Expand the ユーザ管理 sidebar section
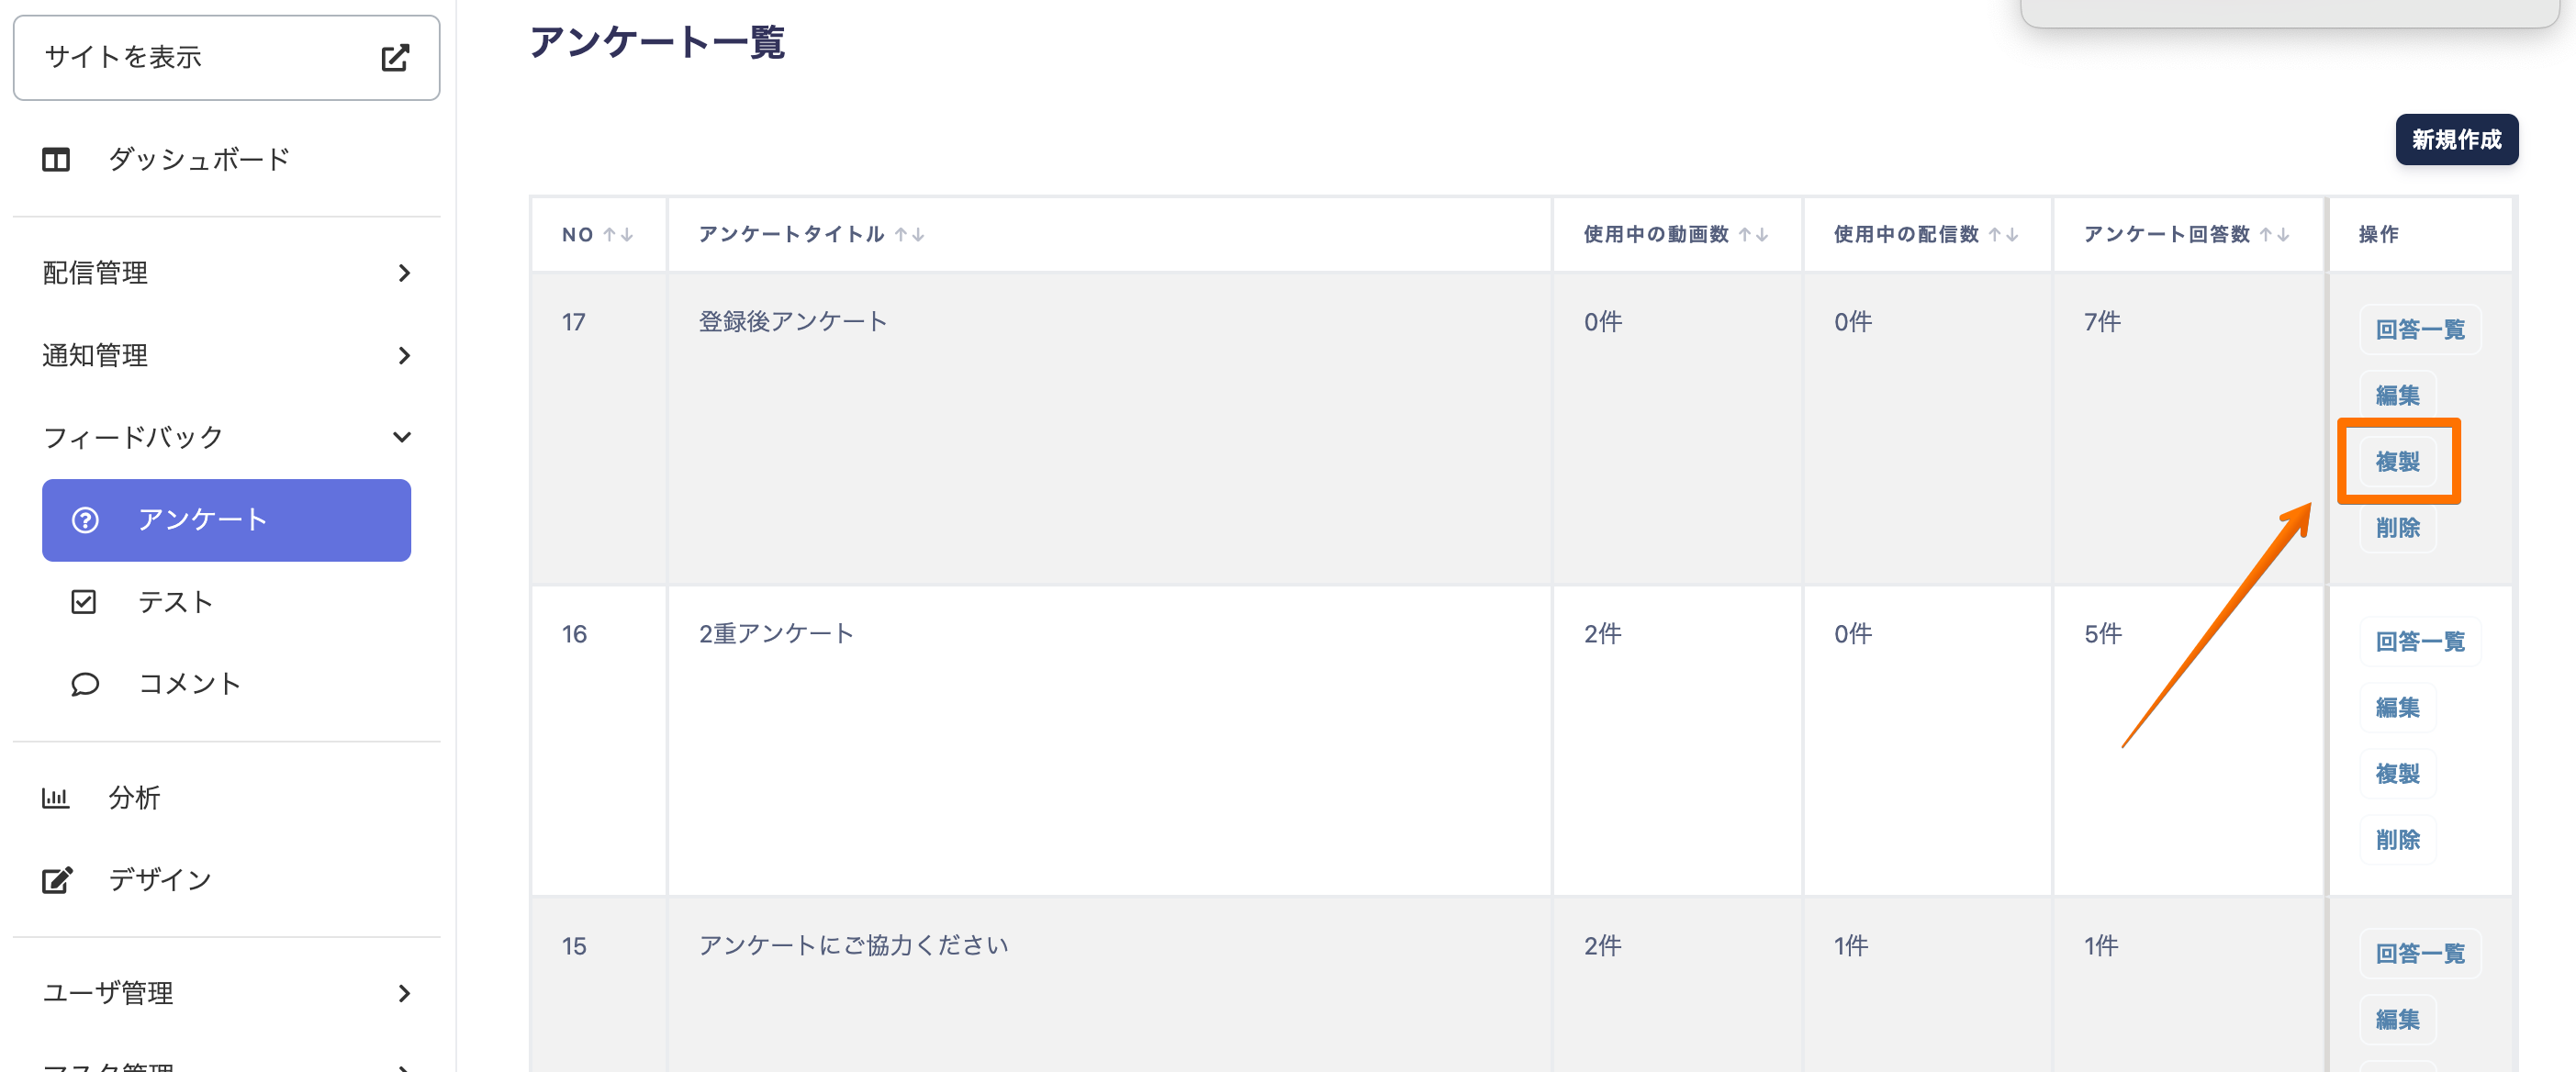The image size is (2576, 1072). point(403,993)
